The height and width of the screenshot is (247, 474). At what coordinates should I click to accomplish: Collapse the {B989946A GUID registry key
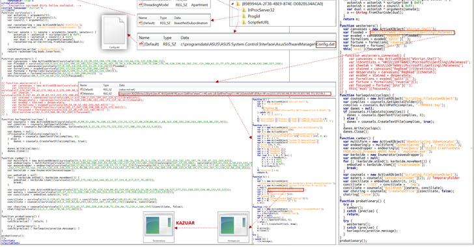(x=232, y=4)
